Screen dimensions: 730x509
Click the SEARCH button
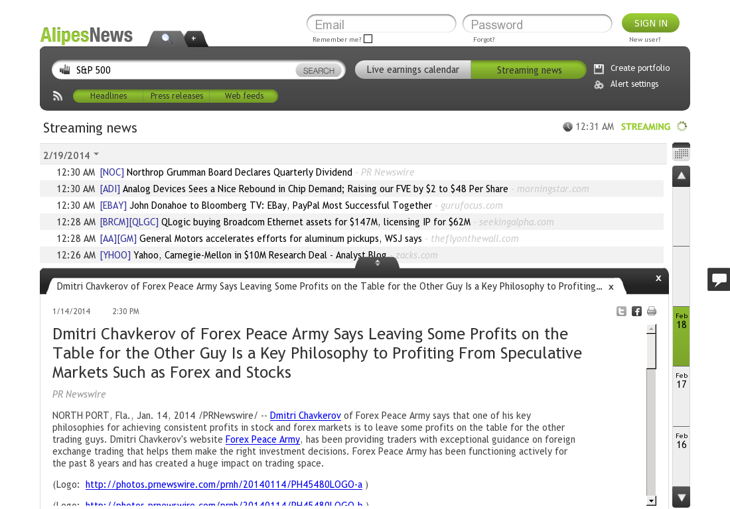[x=319, y=71]
